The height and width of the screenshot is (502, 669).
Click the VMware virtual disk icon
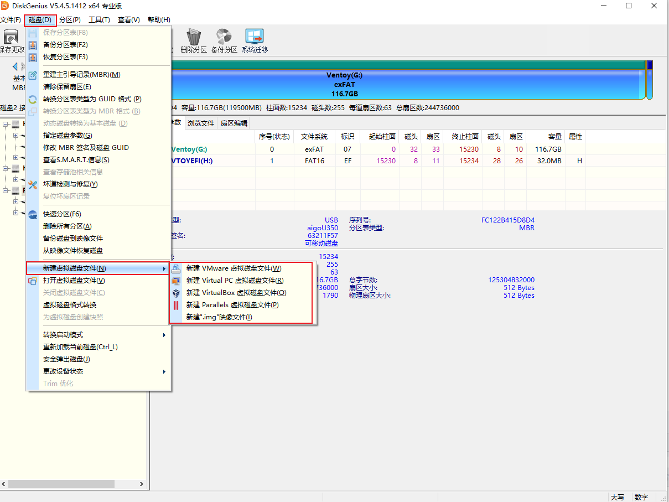click(x=176, y=268)
